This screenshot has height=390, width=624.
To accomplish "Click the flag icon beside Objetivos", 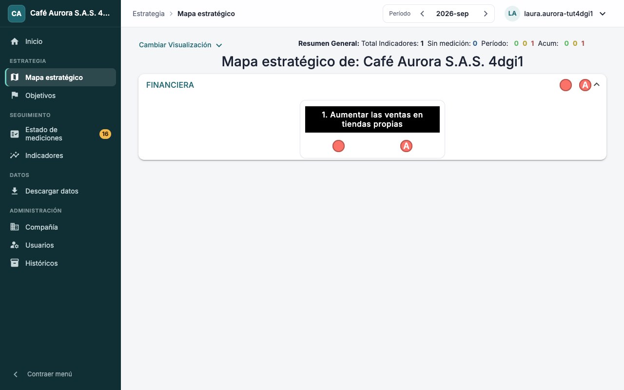I will click(15, 95).
